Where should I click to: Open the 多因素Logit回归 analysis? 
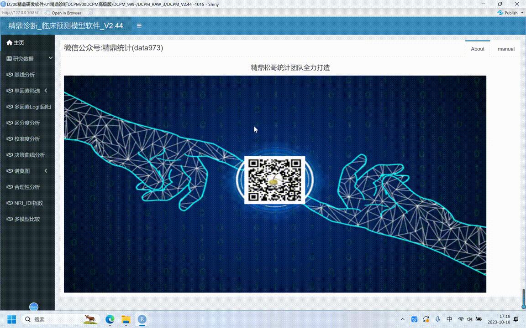pyautogui.click(x=30, y=107)
